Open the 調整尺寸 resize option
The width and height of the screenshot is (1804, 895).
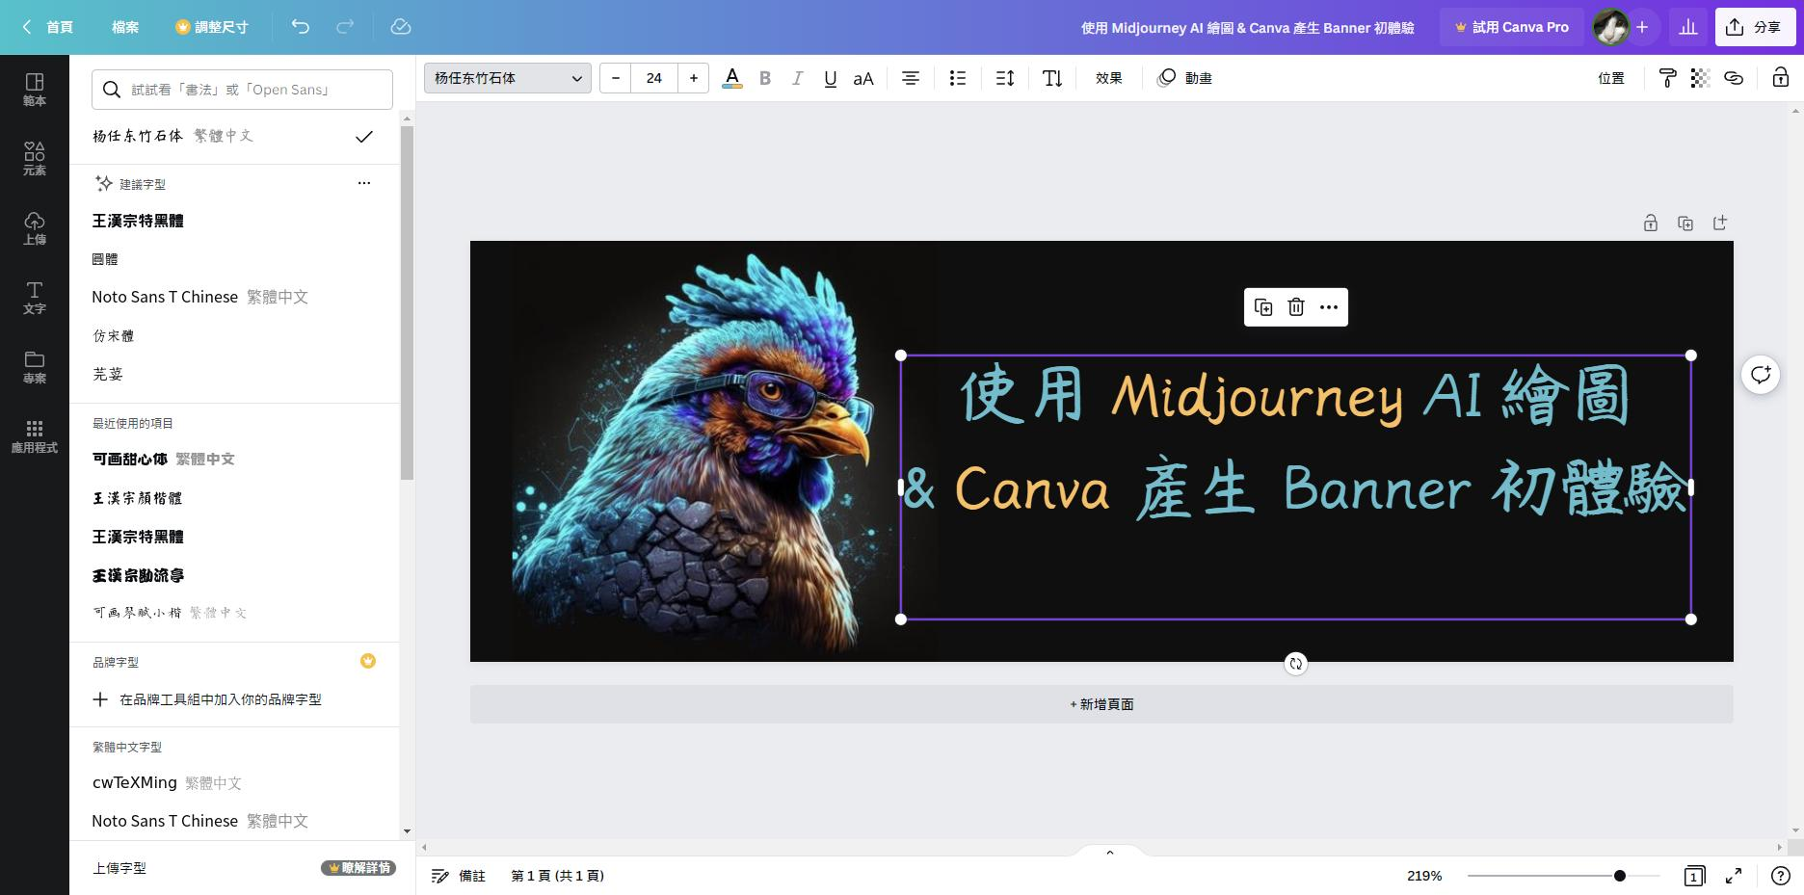pyautogui.click(x=211, y=27)
